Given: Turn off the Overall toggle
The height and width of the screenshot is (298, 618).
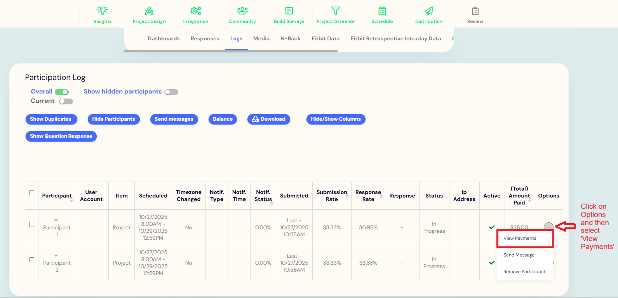Looking at the screenshot, I should (62, 92).
